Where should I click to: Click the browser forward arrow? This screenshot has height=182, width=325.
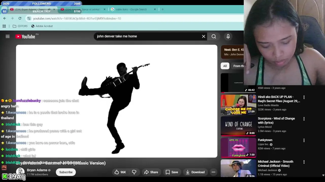point(12,18)
